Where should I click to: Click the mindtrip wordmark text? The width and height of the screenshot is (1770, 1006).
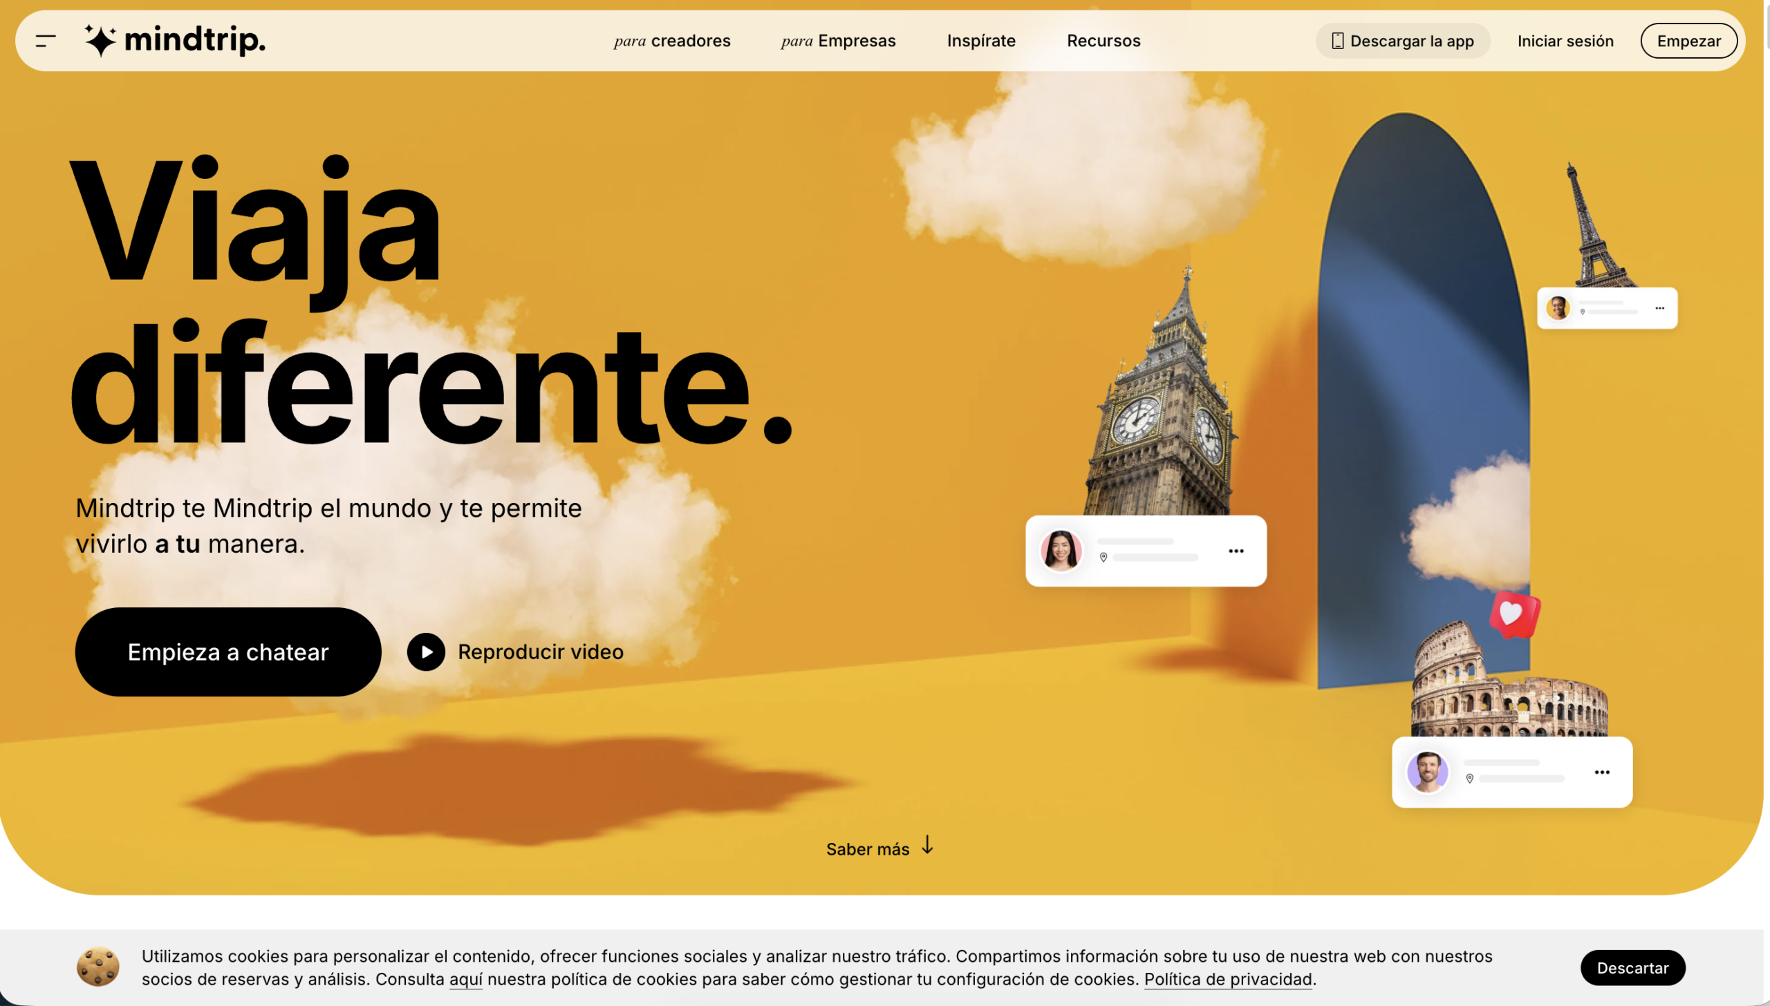pyautogui.click(x=195, y=40)
